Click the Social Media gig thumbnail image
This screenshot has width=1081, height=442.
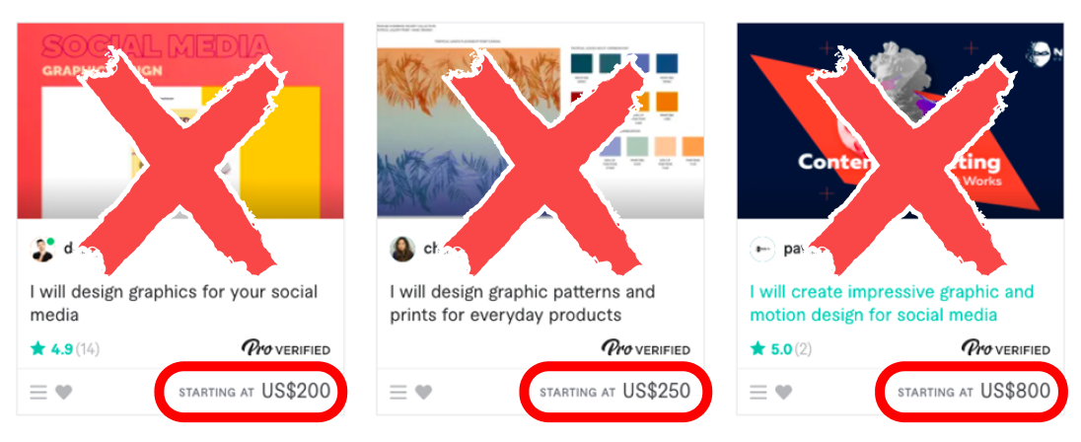180,120
